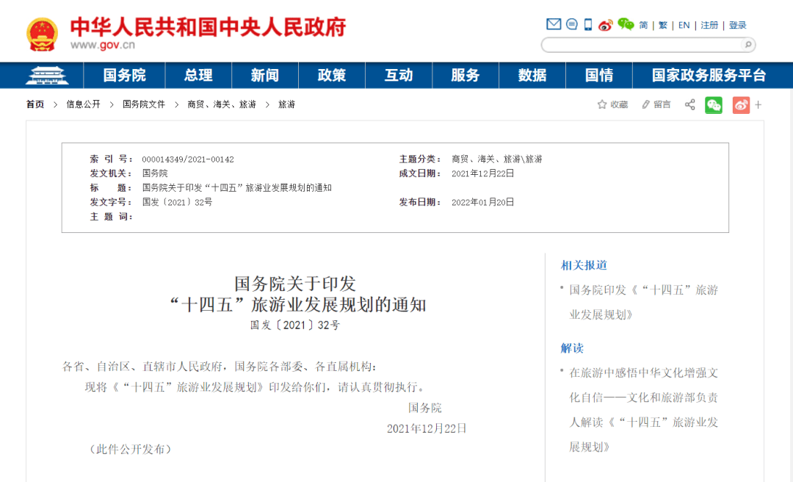Click the 收藏 star icon
Viewport: 793px width, 482px height.
tap(602, 105)
